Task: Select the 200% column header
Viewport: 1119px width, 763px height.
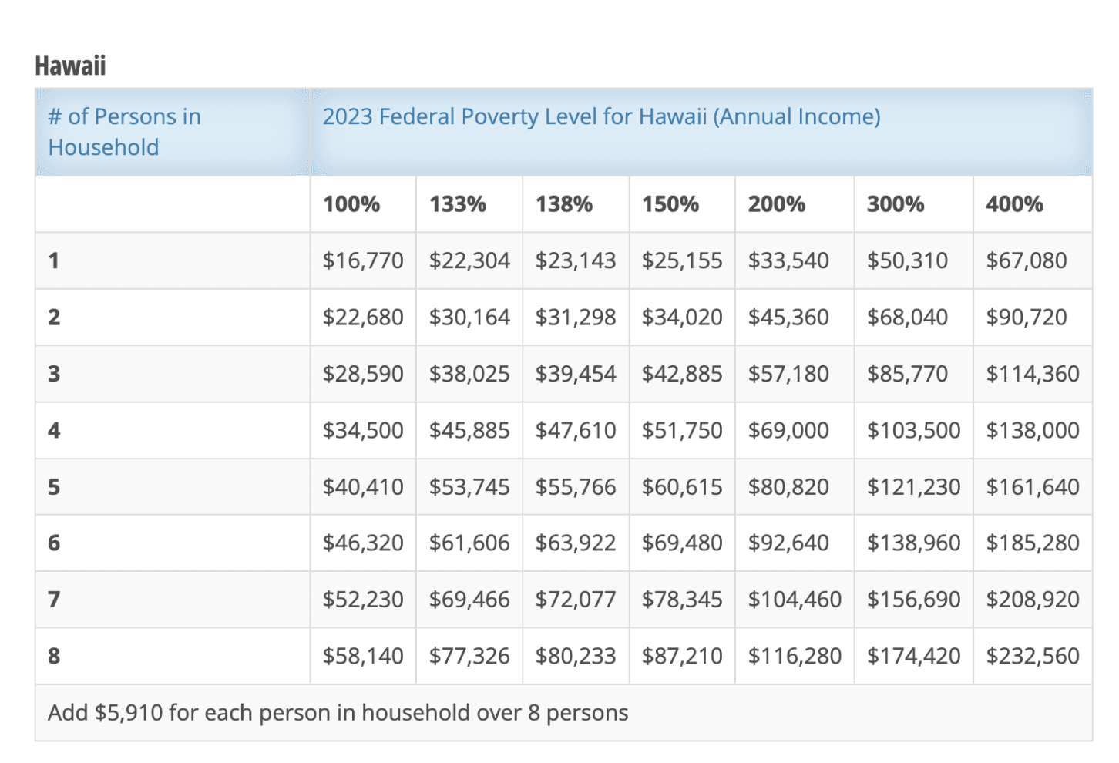Action: 777,204
